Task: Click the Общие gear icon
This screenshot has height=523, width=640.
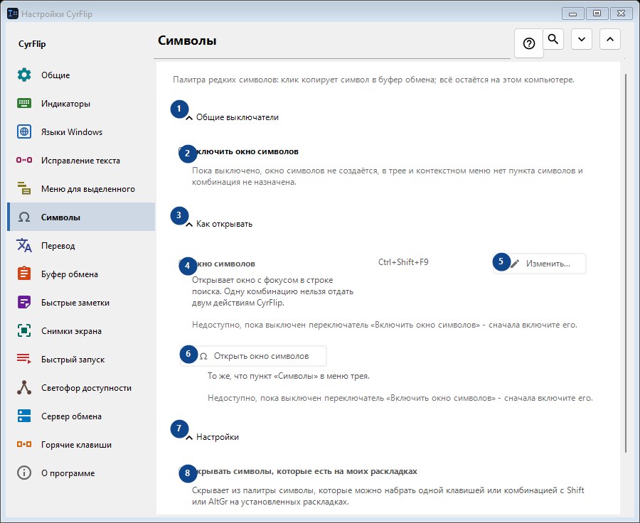Action: tap(24, 75)
